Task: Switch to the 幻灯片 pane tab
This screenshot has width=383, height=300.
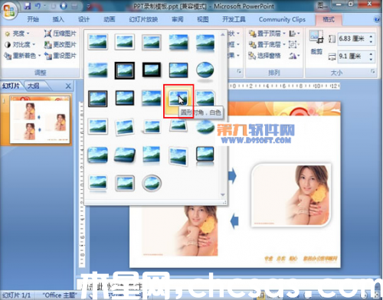Action: point(11,86)
